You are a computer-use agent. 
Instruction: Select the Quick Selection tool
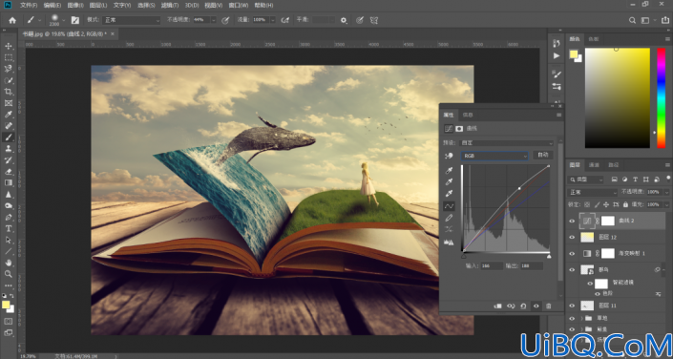click(x=9, y=80)
